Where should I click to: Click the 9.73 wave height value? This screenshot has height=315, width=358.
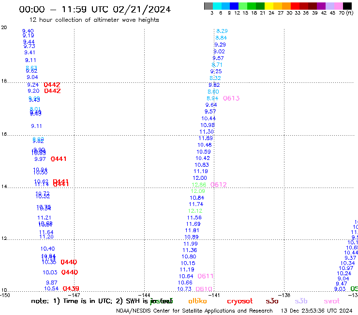click(x=29, y=46)
